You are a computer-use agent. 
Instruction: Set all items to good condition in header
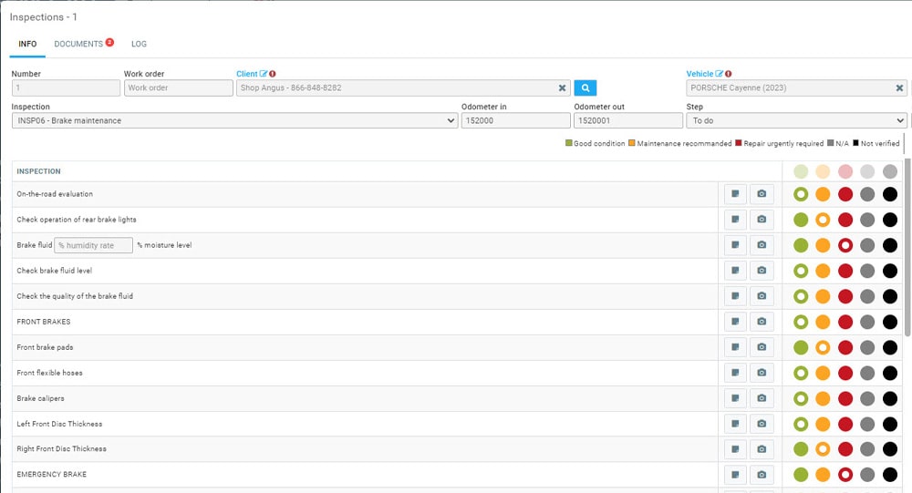801,171
